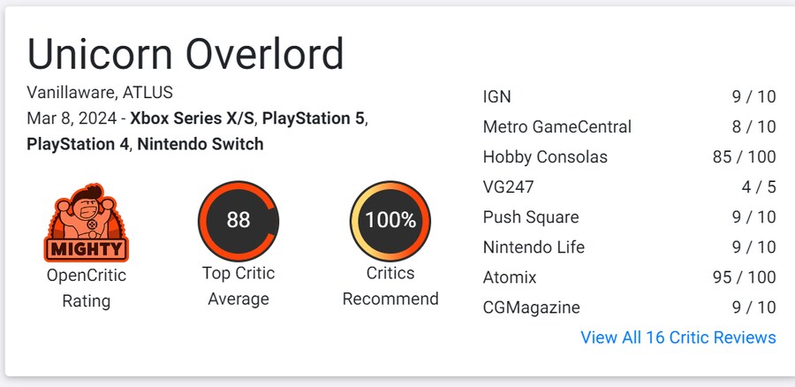Open the CGMagazine review
The image size is (795, 387).
[x=531, y=307]
